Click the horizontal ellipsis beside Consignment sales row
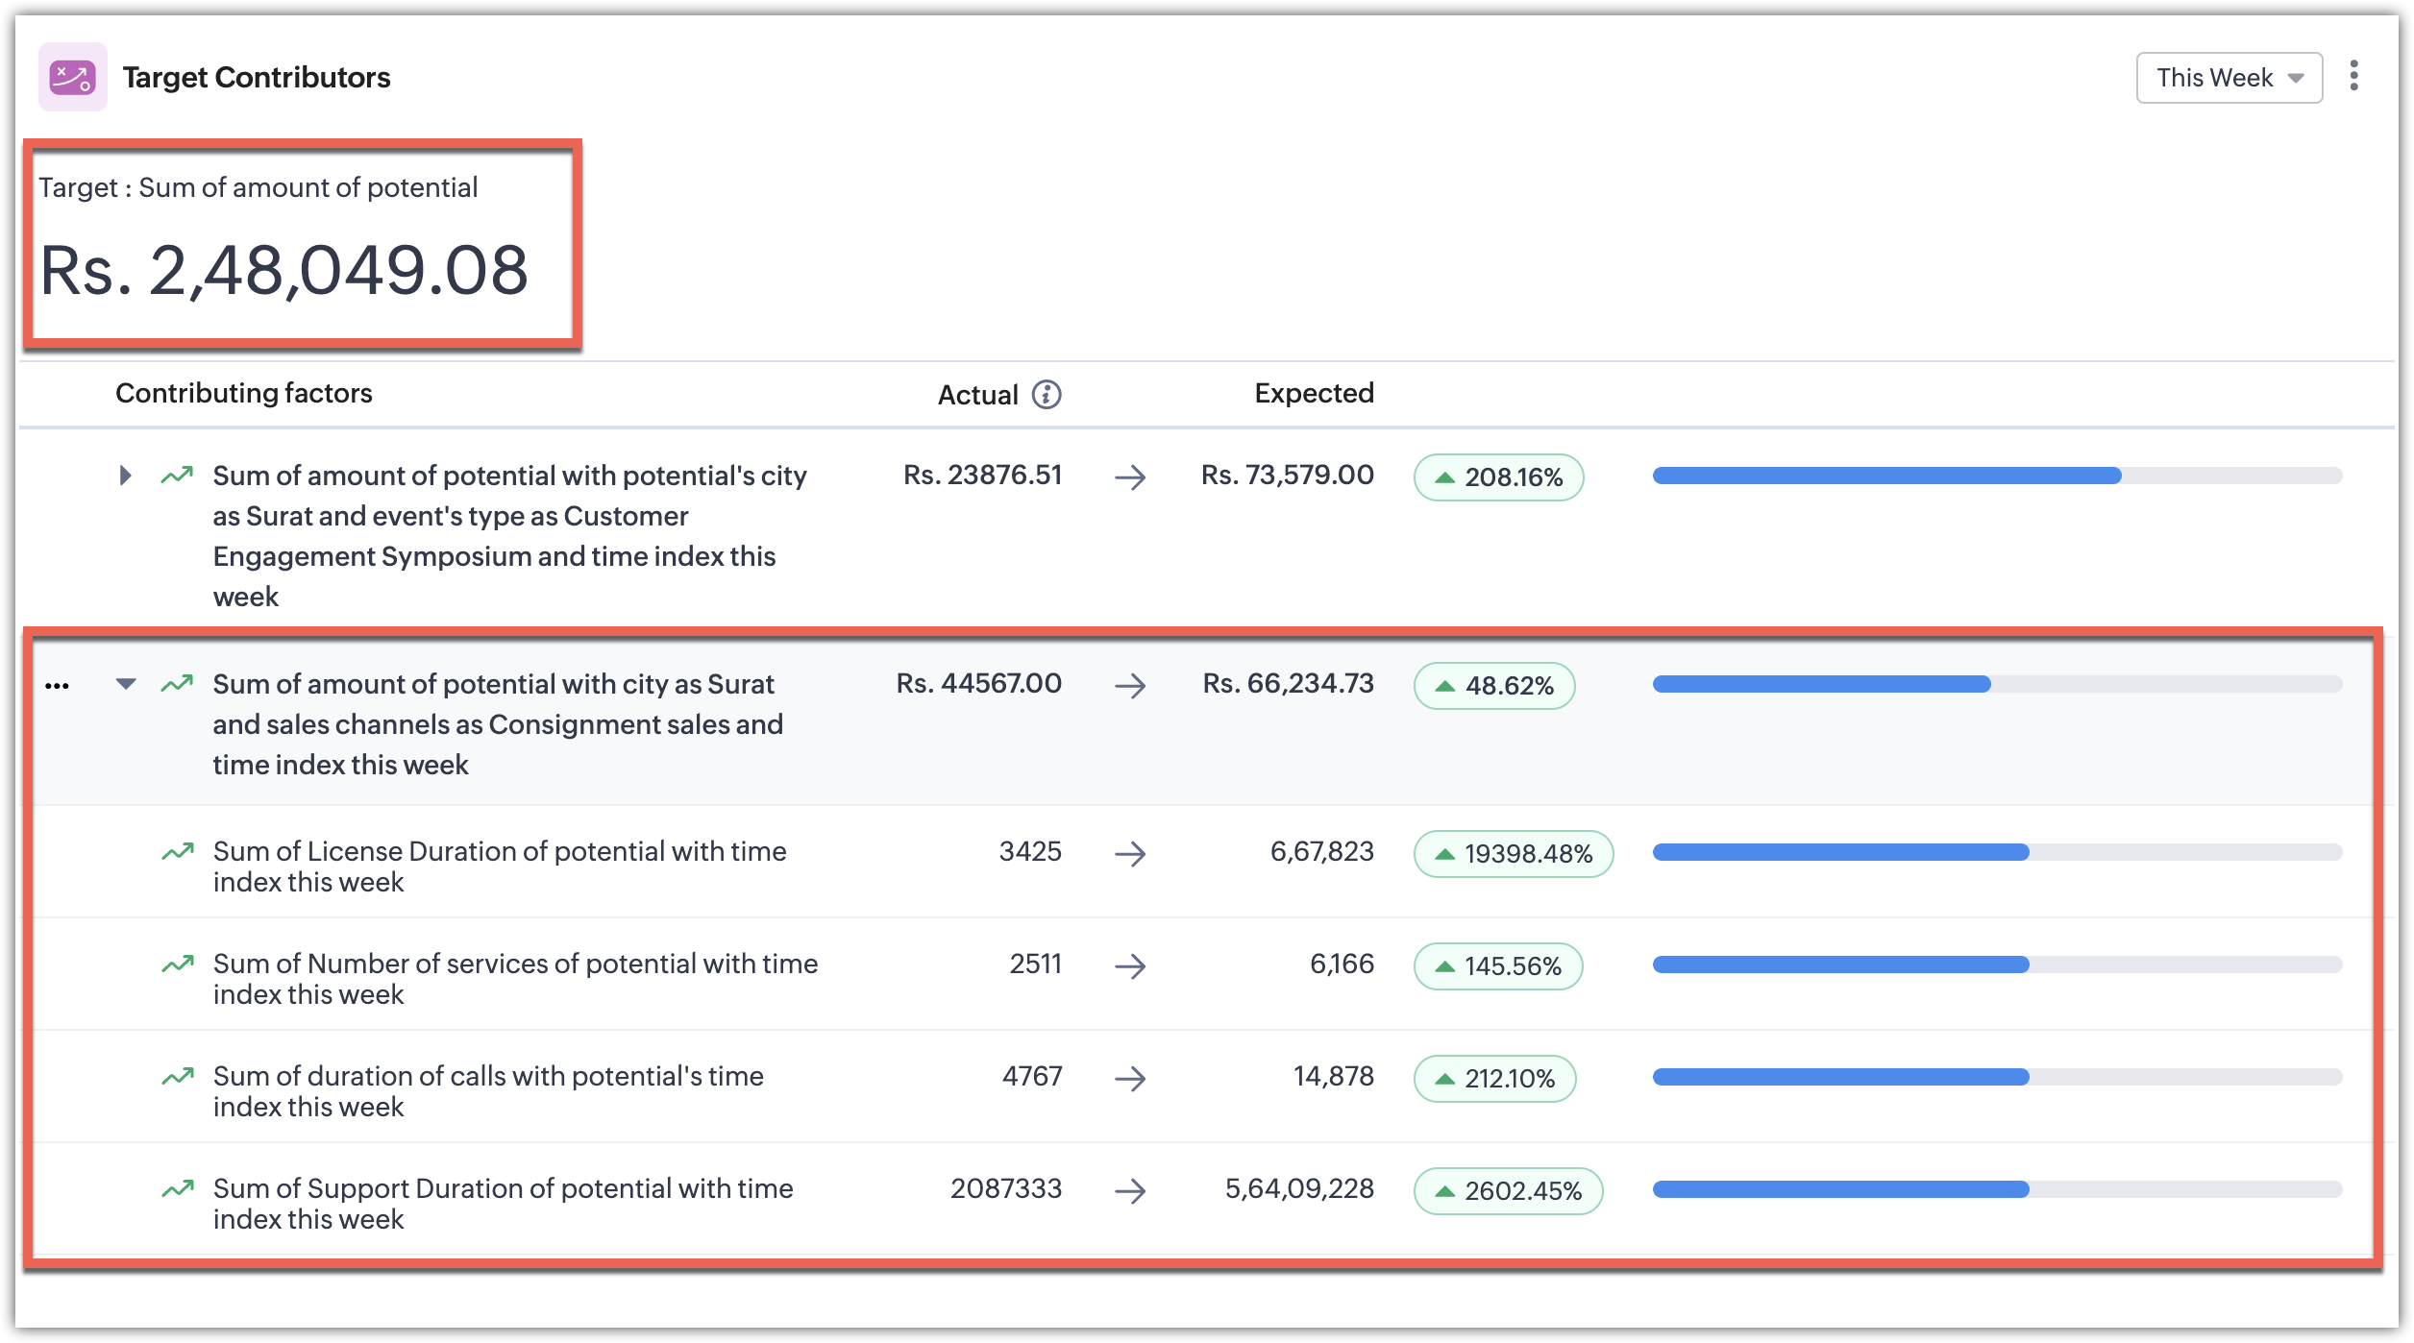The height and width of the screenshot is (1343, 2414). point(57,685)
